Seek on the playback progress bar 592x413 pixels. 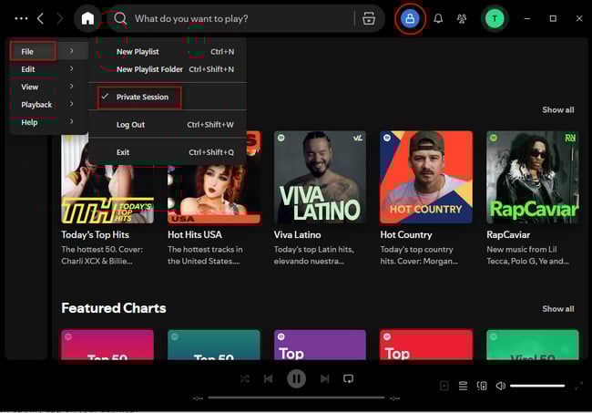[296, 398]
